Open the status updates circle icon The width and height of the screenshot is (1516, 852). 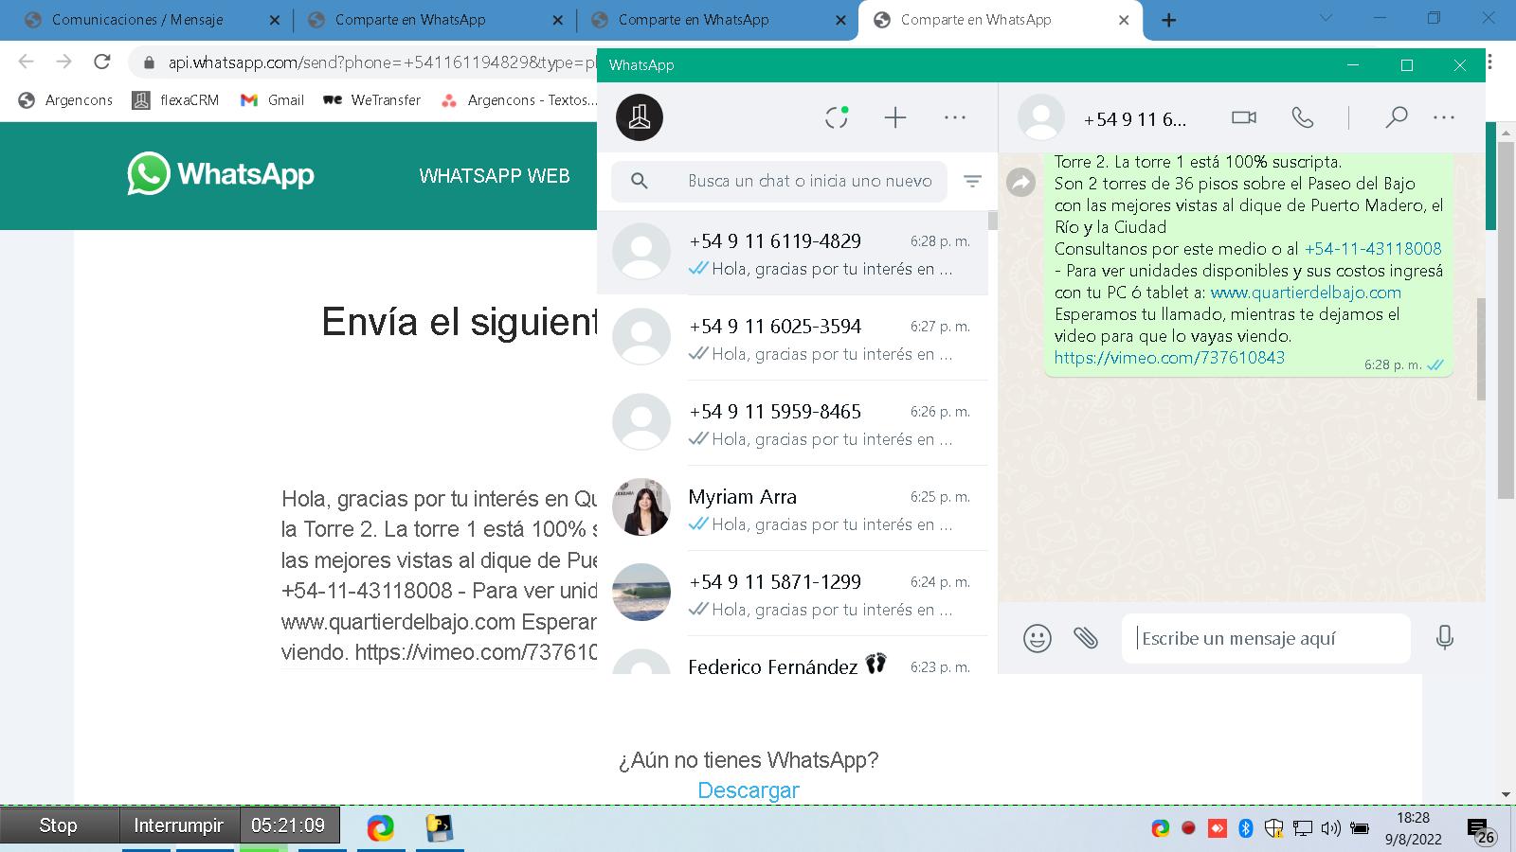pyautogui.click(x=837, y=117)
